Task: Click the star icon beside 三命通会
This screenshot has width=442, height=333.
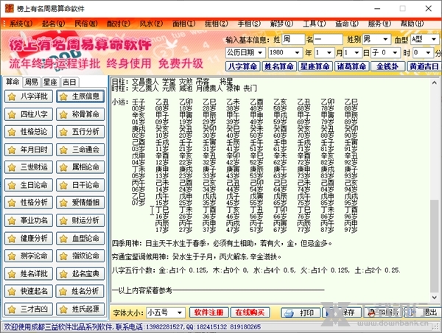Action: tap(63, 150)
